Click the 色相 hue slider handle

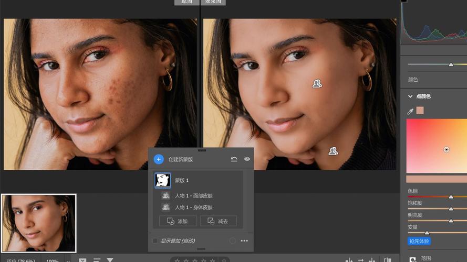(x=451, y=196)
